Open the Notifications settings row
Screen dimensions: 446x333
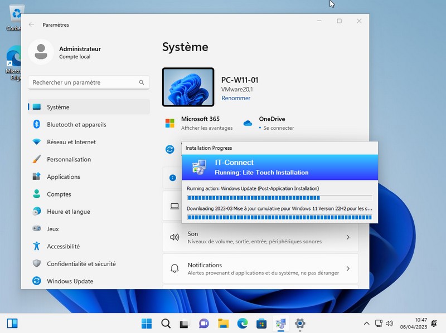260,268
